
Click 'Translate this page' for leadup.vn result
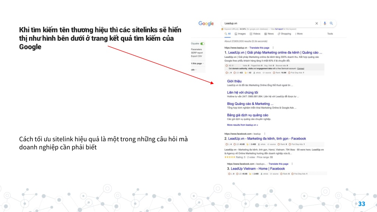259,47
